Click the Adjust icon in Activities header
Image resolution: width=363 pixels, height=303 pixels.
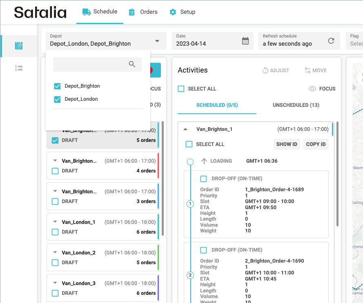(x=265, y=70)
